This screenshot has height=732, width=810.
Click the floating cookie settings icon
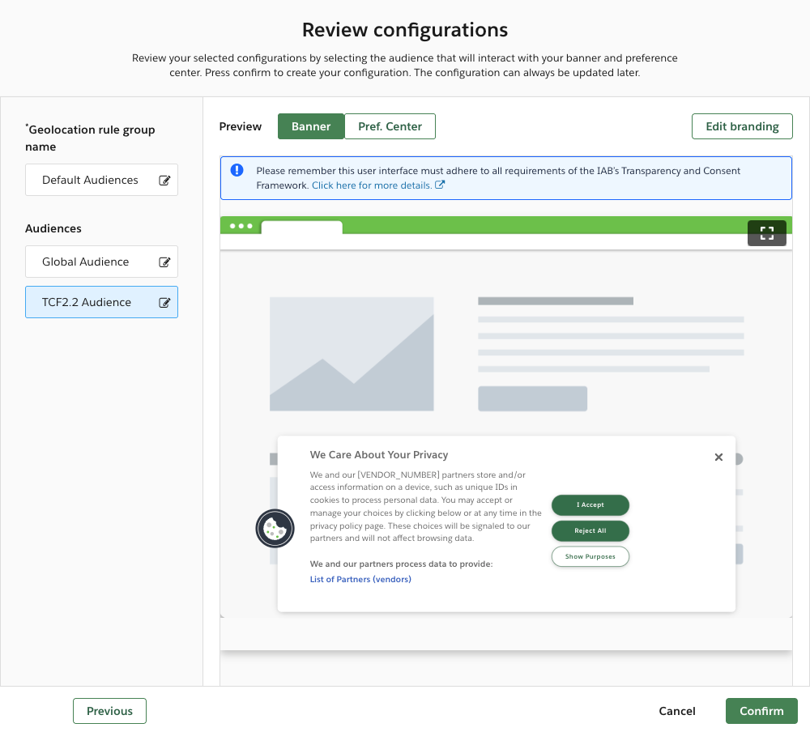(x=275, y=529)
